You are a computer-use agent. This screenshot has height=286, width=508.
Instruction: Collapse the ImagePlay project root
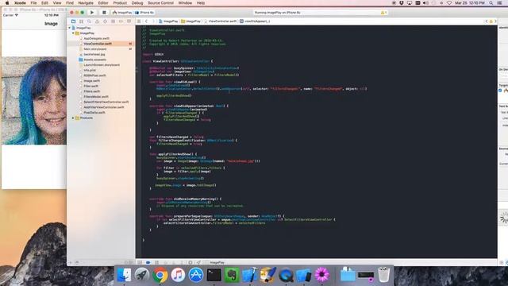click(x=69, y=28)
